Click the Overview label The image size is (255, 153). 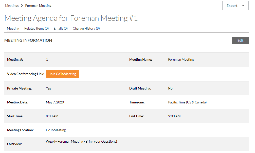point(15,144)
